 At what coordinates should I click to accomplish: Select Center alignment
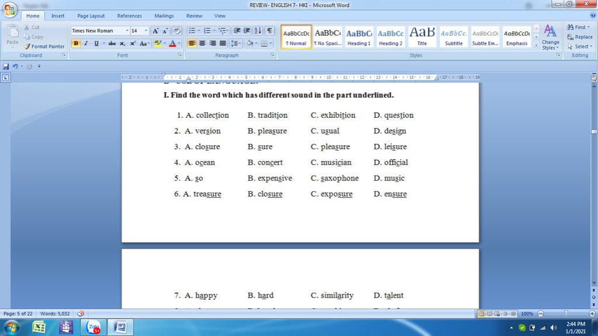click(202, 43)
